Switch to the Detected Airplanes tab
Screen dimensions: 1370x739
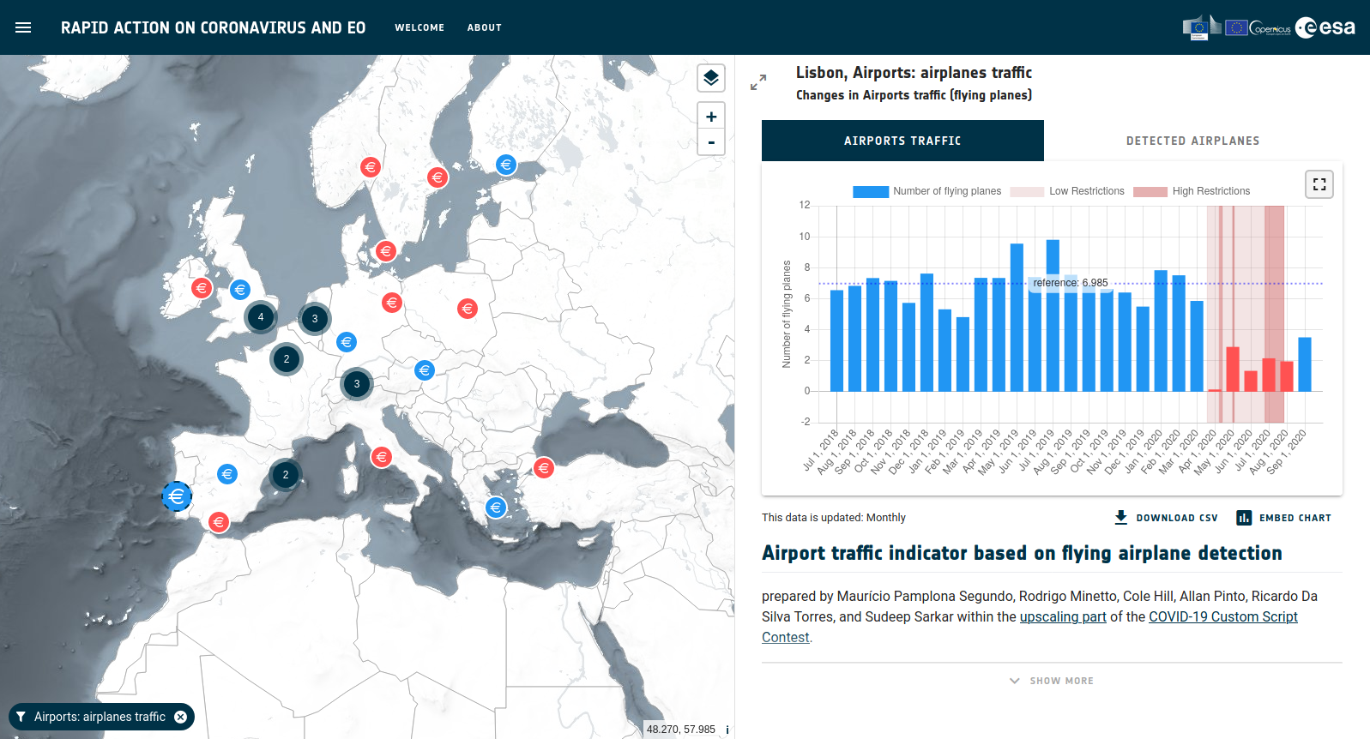(x=1192, y=141)
